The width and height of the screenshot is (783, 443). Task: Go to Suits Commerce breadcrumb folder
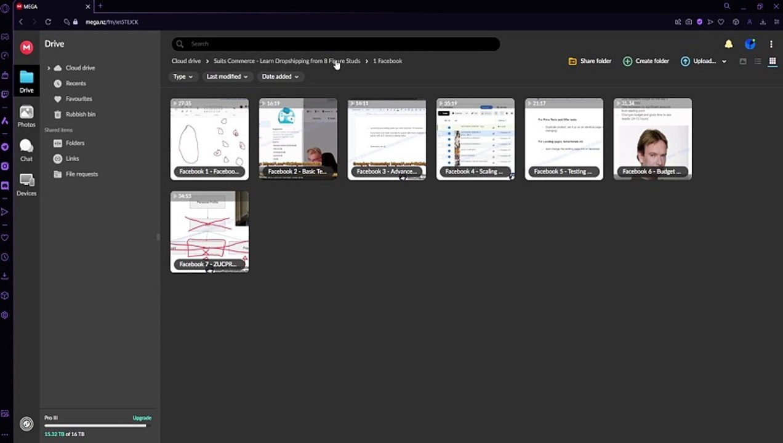tap(287, 61)
